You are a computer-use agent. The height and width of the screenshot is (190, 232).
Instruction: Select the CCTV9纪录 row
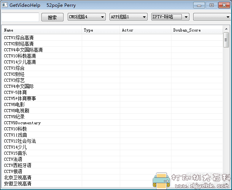(x=112, y=117)
